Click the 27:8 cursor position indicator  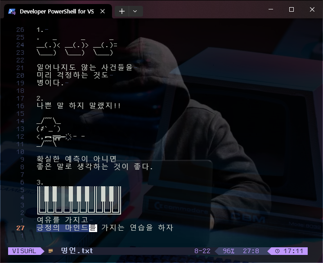pyautogui.click(x=251, y=251)
